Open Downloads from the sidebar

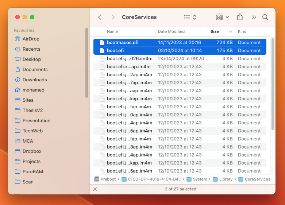click(x=34, y=80)
